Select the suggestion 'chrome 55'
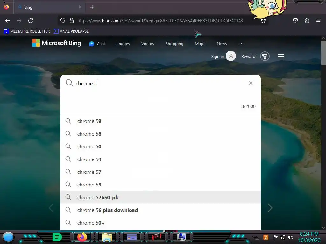Viewport: 326px width, 244px height. [x=160, y=185]
